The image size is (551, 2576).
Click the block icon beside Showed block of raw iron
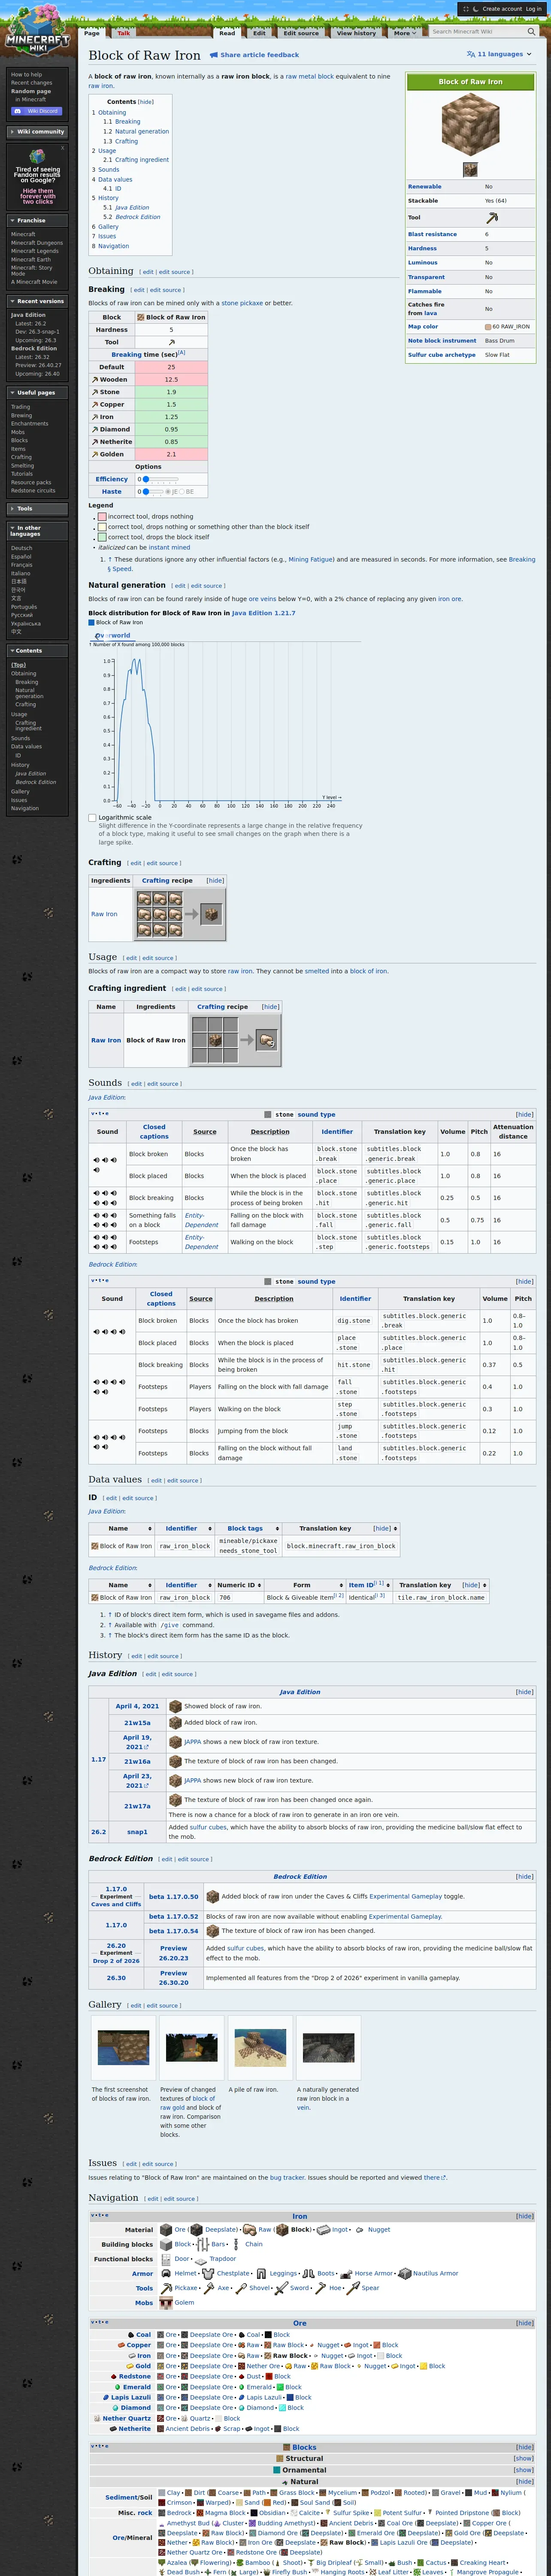175,1706
